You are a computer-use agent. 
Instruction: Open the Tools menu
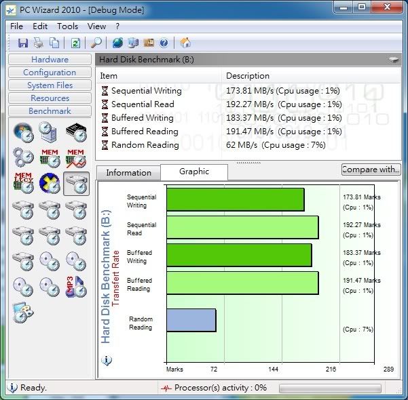pyautogui.click(x=68, y=26)
